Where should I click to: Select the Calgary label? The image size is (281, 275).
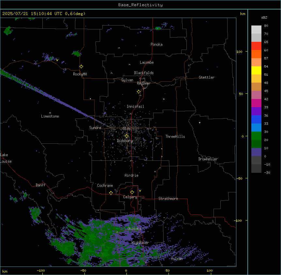point(130,197)
